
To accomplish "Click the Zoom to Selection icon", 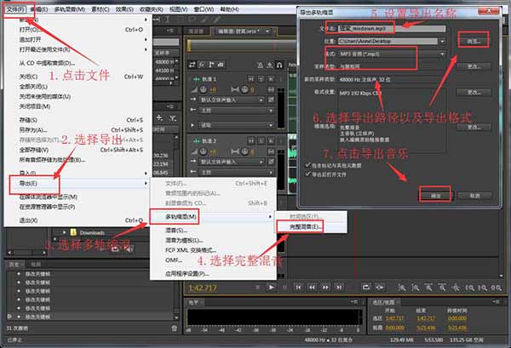I will pyautogui.click(x=496, y=288).
